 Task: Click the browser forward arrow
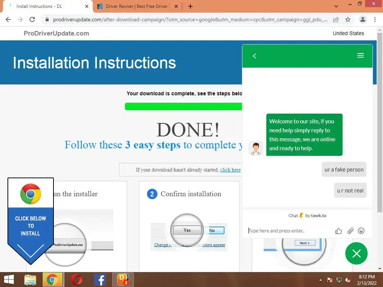pyautogui.click(x=20, y=19)
